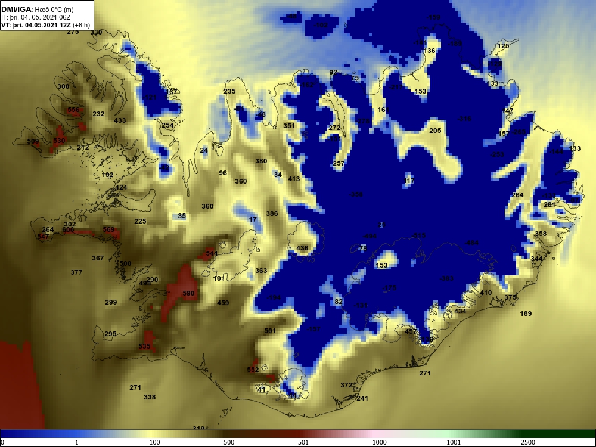Click the 377 value over Faxaflói bay
Screen dimensions: 596x447
[76, 272]
